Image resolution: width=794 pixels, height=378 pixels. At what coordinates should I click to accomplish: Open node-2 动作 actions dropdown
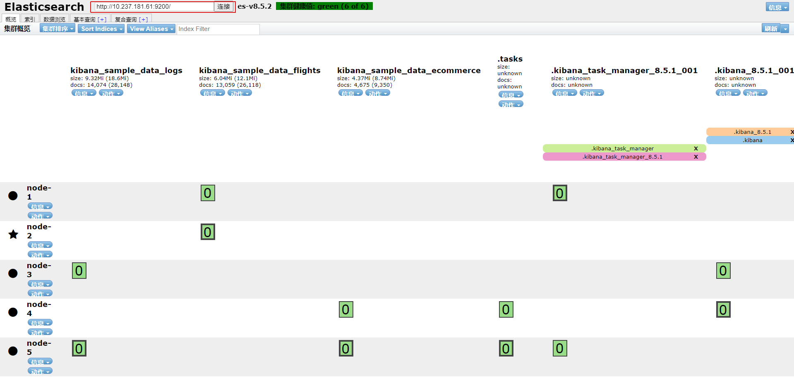point(40,254)
